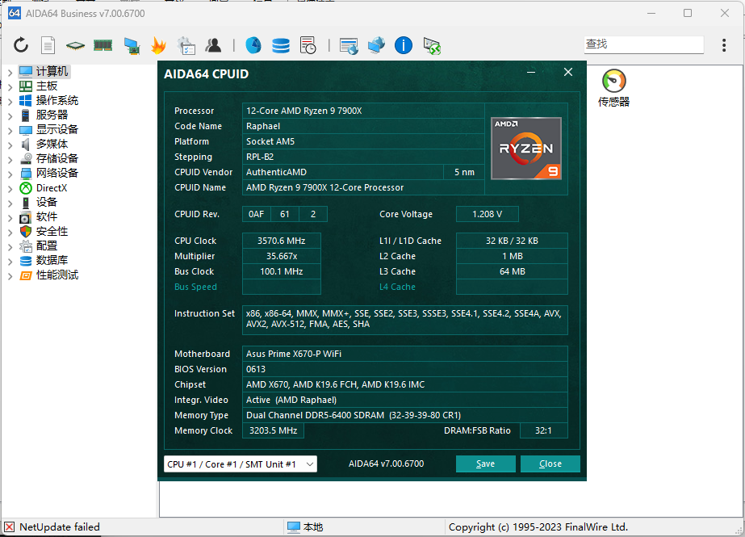This screenshot has height=537, width=745.
Task: Click the connected computers toolbar icon
Action: (x=376, y=45)
